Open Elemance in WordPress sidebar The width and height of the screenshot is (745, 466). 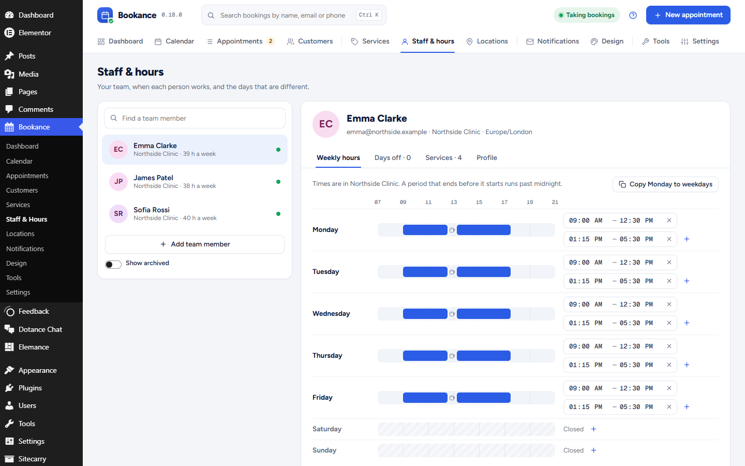41,347
